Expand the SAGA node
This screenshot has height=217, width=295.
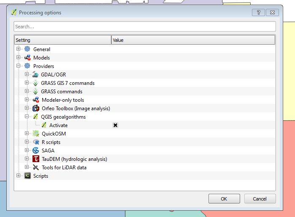(27, 150)
